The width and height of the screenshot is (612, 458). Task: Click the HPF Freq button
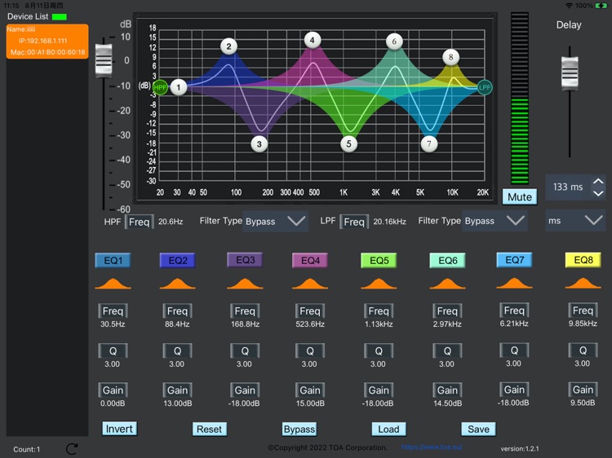[x=140, y=222]
